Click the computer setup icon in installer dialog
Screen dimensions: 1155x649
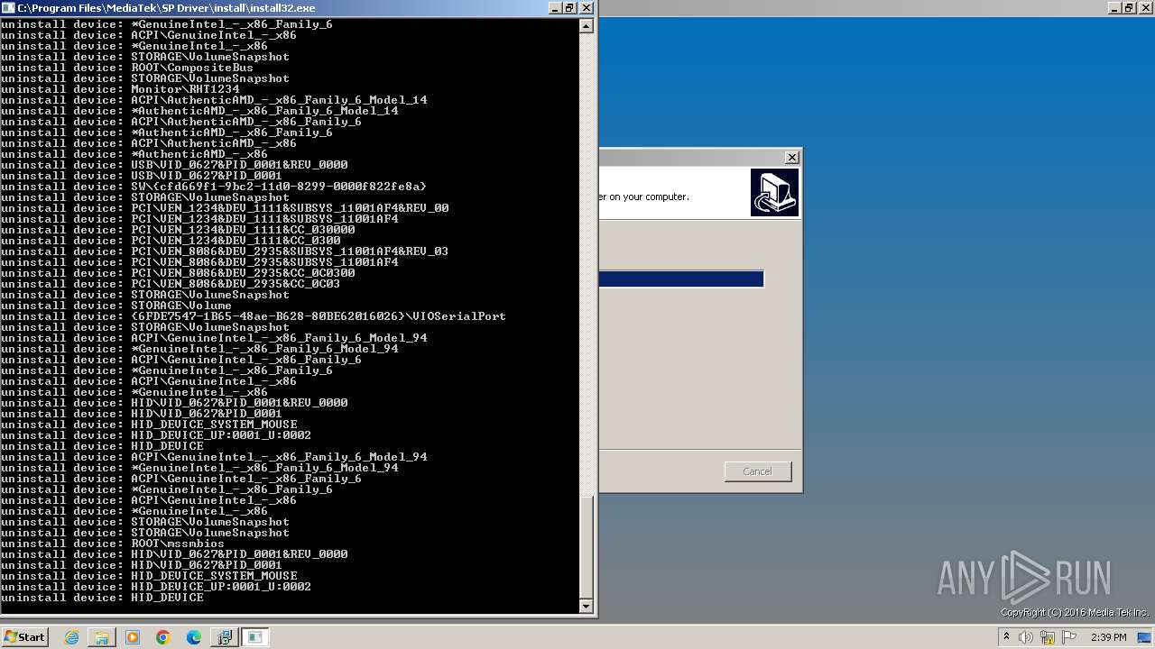pos(774,193)
